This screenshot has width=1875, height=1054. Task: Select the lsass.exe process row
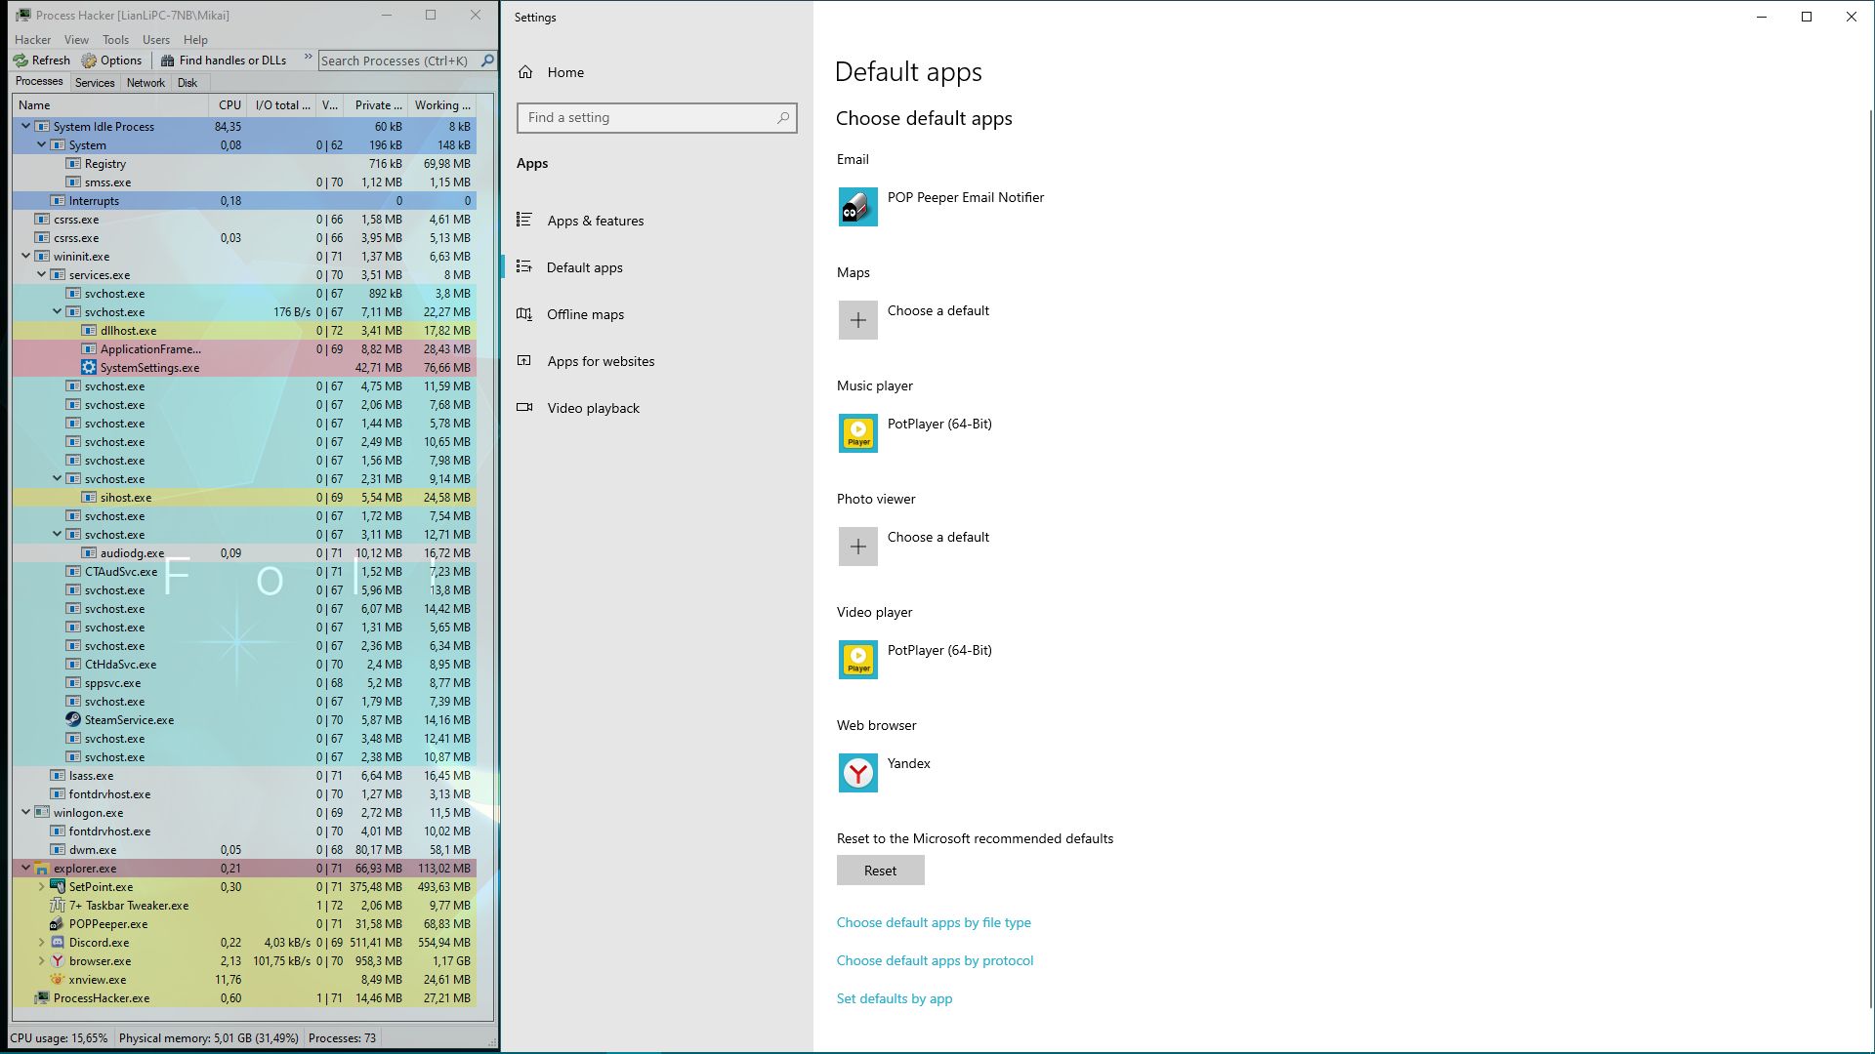[243, 776]
